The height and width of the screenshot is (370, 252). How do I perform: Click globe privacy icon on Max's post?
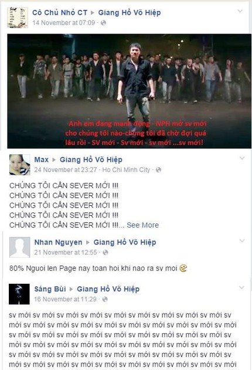pos(158,170)
